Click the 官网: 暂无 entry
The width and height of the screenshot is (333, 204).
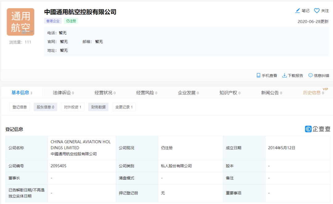point(58,42)
